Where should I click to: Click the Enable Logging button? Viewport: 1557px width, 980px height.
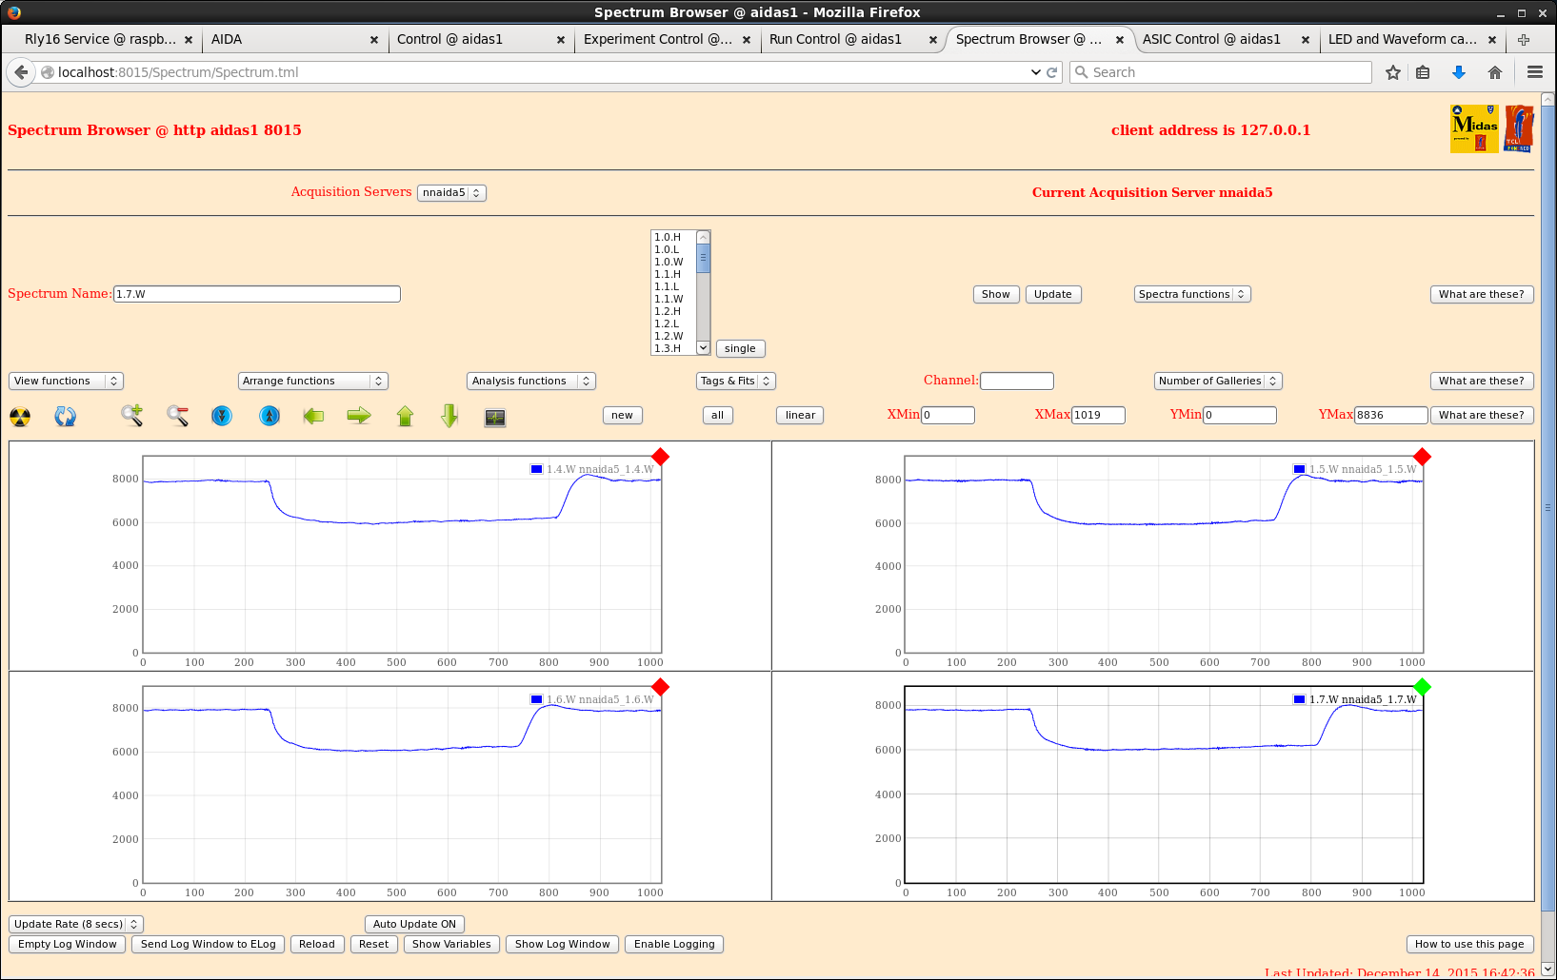pos(674,944)
